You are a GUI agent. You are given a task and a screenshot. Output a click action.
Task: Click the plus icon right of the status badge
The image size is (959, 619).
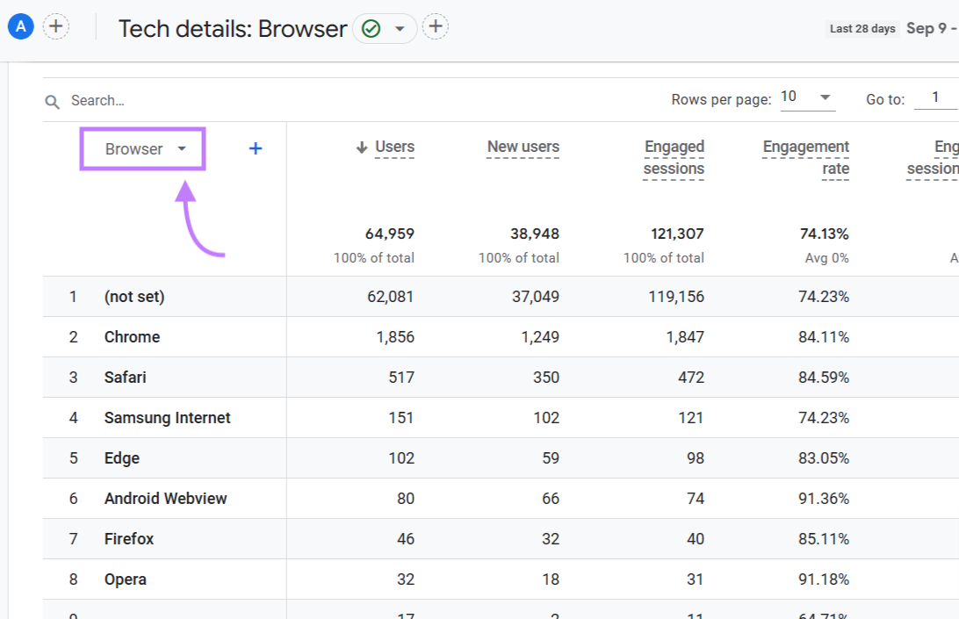click(x=435, y=26)
